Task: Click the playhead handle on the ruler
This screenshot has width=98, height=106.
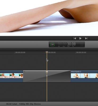Action: 47,52
